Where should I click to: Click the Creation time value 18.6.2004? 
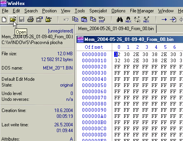coord(63,110)
